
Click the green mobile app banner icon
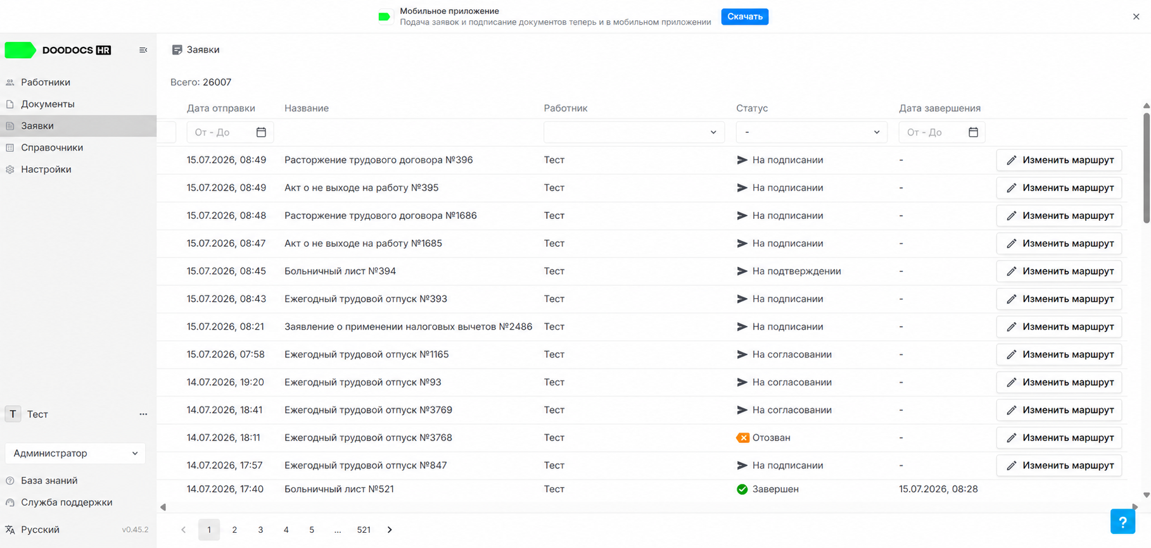[384, 16]
